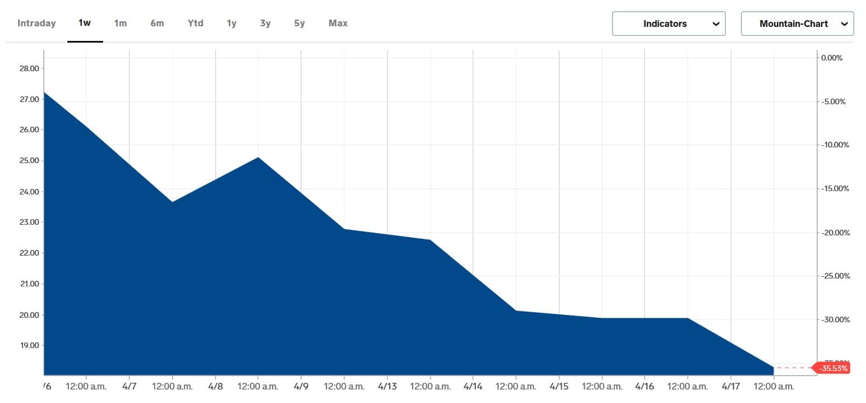Select the 1w time range tab
Image resolution: width=866 pixels, height=403 pixels.
pos(85,24)
